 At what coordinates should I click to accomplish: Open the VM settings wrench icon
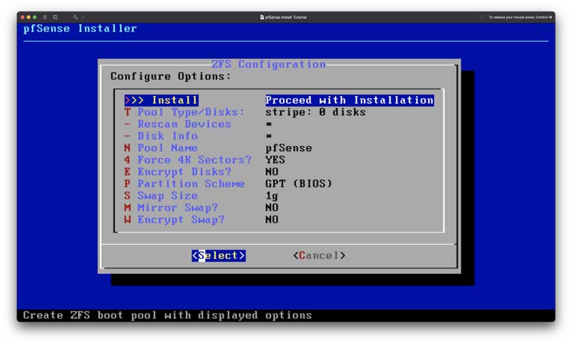click(75, 17)
